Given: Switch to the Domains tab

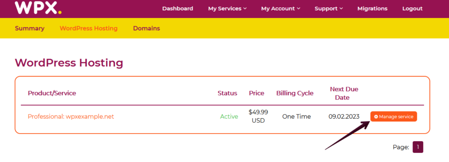Looking at the screenshot, I should [146, 28].
